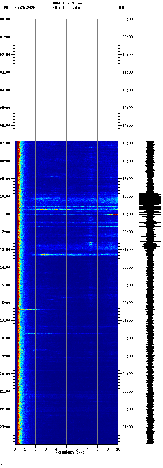Screen dimensions: 163x468
Task: Select the 05:00 label on UTC axis
Action: click(128, 391)
